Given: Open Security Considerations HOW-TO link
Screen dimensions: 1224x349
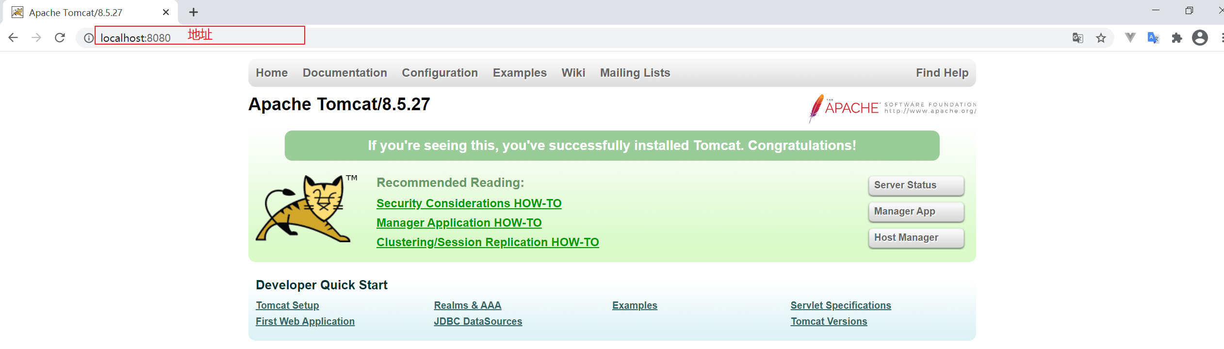Looking at the screenshot, I should coord(469,203).
